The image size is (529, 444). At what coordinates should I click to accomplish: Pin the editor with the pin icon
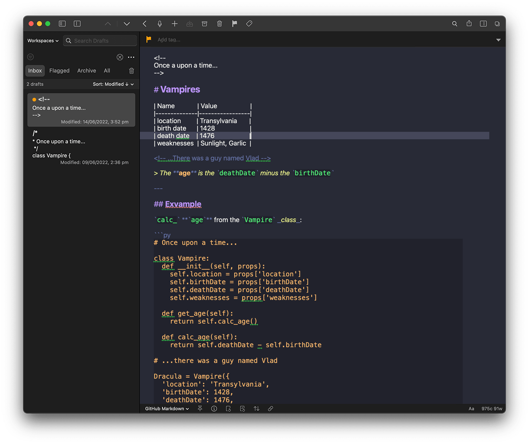[x=200, y=408]
